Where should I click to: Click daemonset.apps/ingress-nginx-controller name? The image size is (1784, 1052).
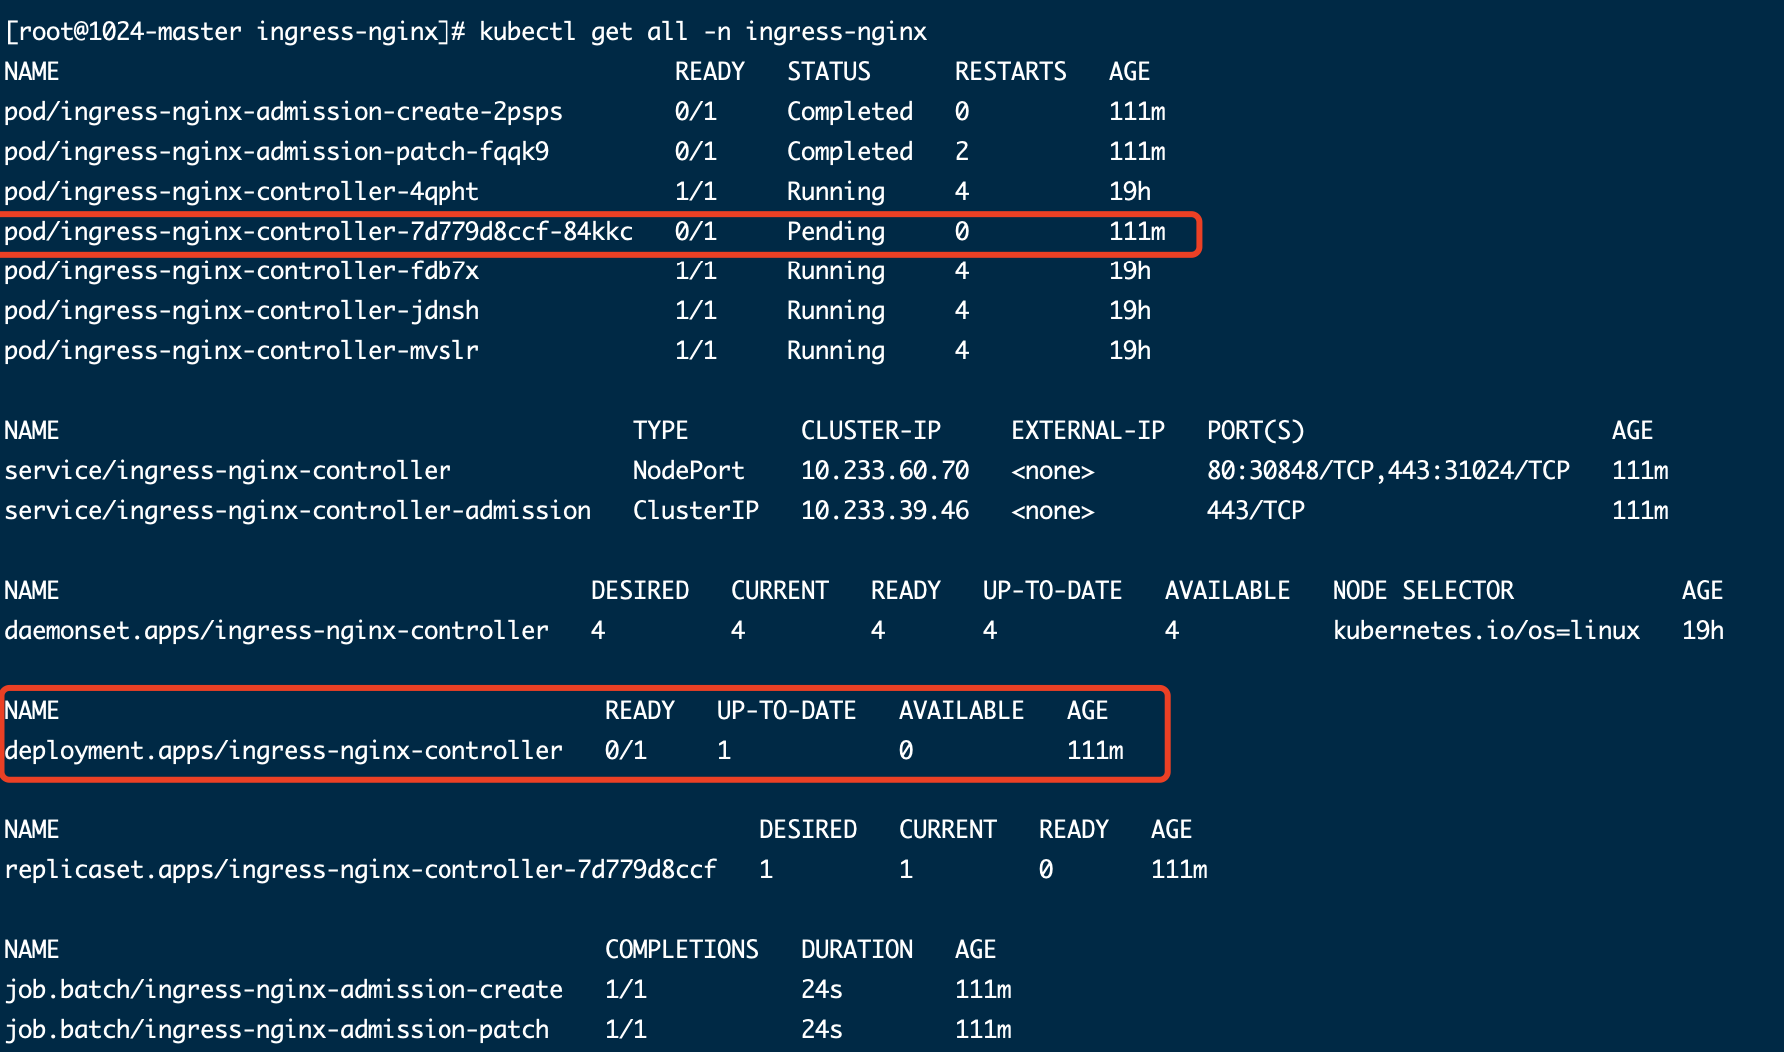(277, 631)
